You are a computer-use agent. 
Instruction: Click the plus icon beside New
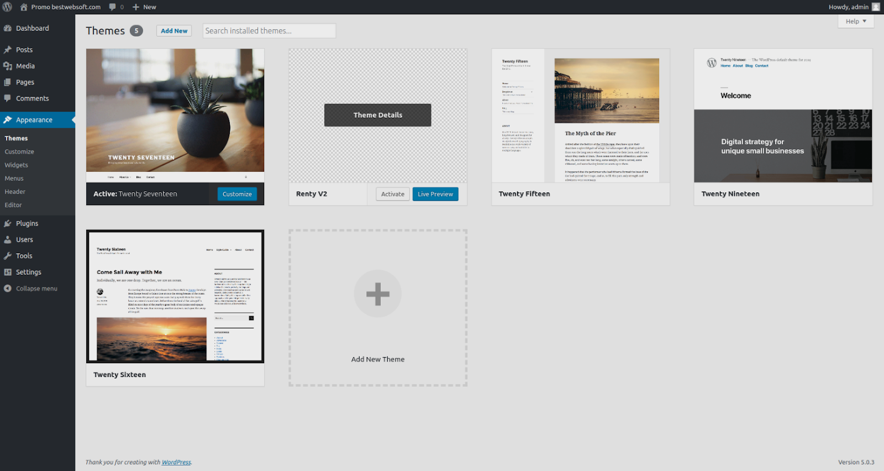136,7
